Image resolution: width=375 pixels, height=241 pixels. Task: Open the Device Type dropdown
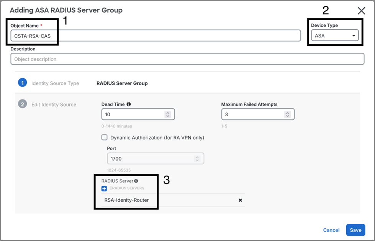click(335, 36)
